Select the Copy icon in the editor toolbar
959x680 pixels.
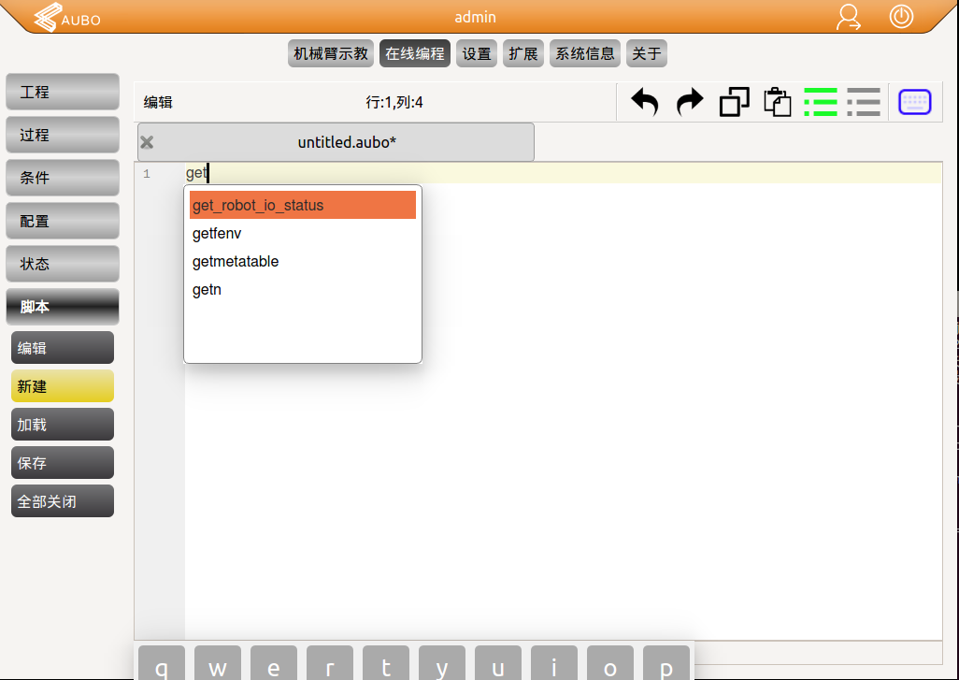click(x=734, y=102)
